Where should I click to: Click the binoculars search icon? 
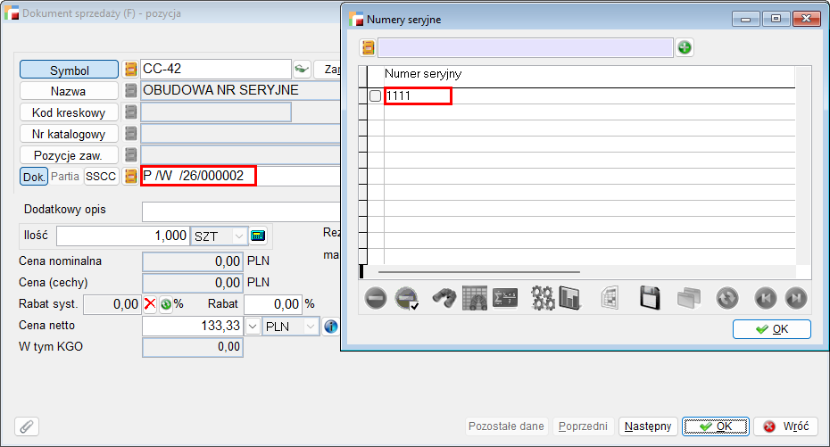444,298
